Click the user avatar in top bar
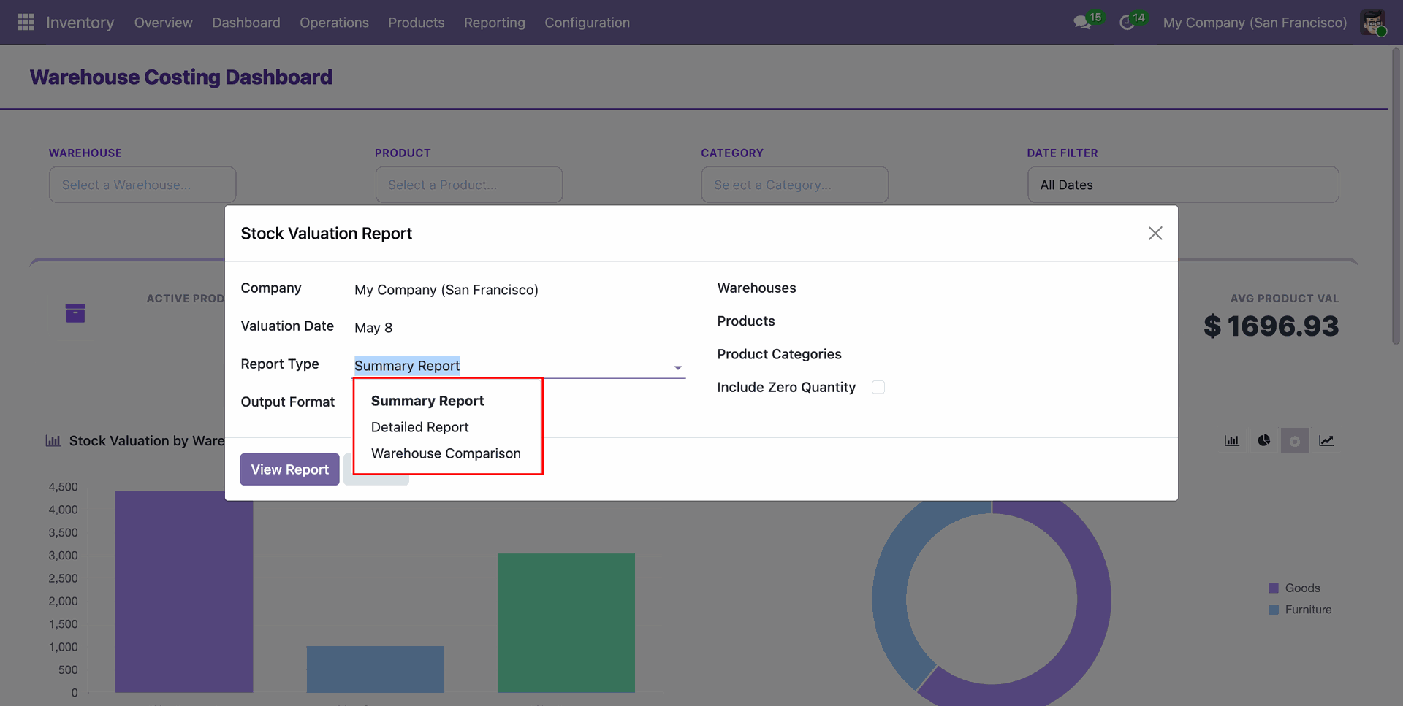1403x706 pixels. pos(1373,22)
